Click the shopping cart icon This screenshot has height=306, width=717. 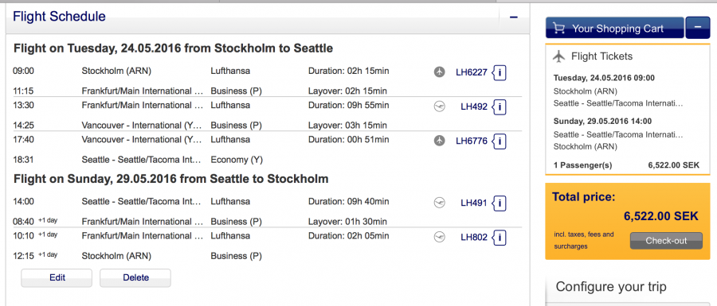[558, 29]
